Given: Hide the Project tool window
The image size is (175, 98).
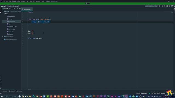Looking at the screenshot, I should [20, 8].
